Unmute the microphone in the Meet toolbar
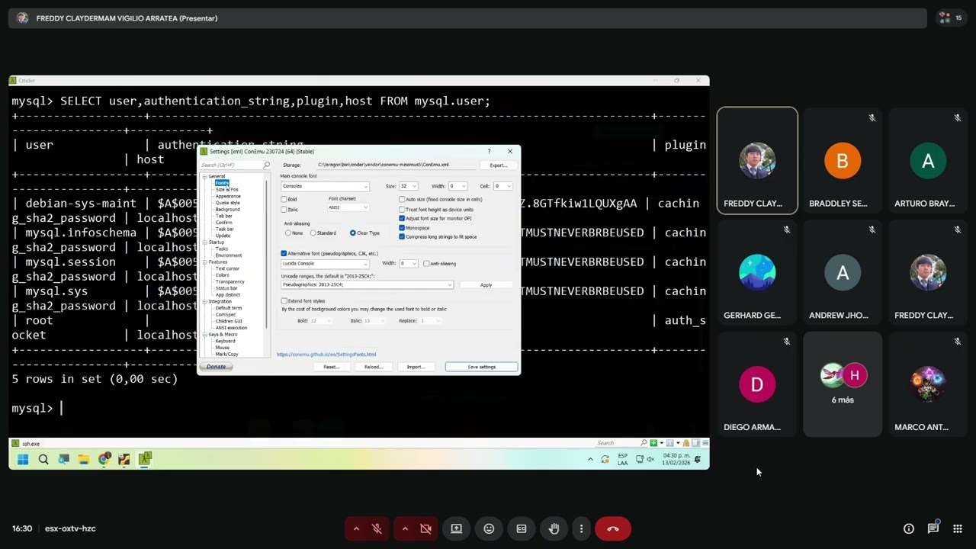The height and width of the screenshot is (549, 976). [377, 528]
